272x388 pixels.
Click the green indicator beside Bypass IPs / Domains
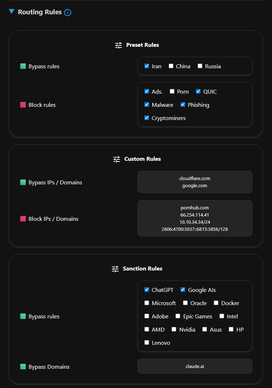pos(23,182)
